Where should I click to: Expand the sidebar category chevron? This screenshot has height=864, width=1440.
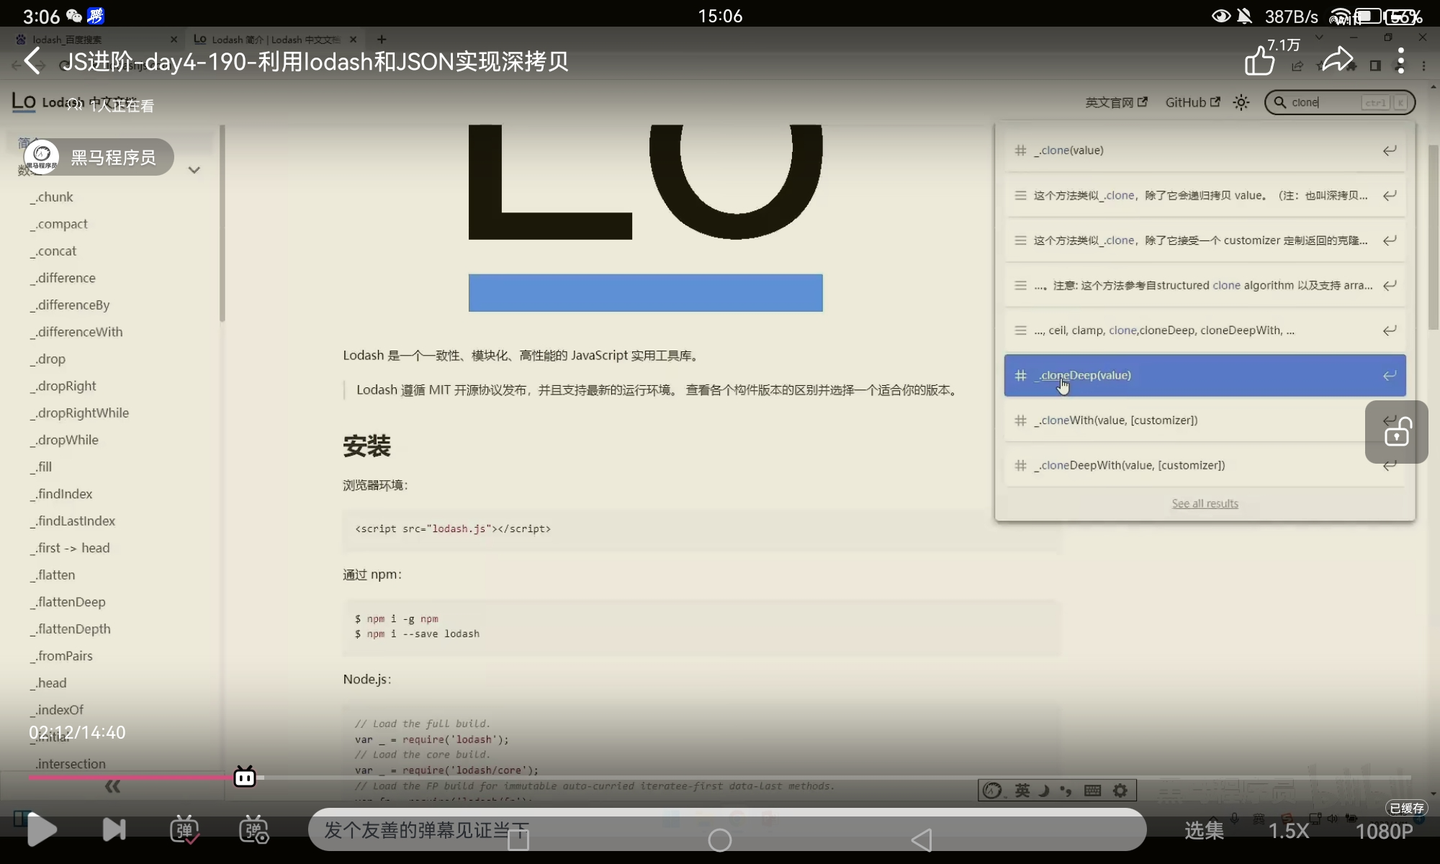pyautogui.click(x=194, y=171)
